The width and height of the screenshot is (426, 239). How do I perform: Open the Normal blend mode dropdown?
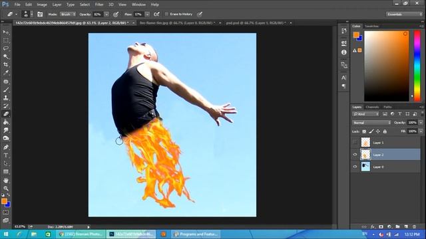[x=371, y=122]
